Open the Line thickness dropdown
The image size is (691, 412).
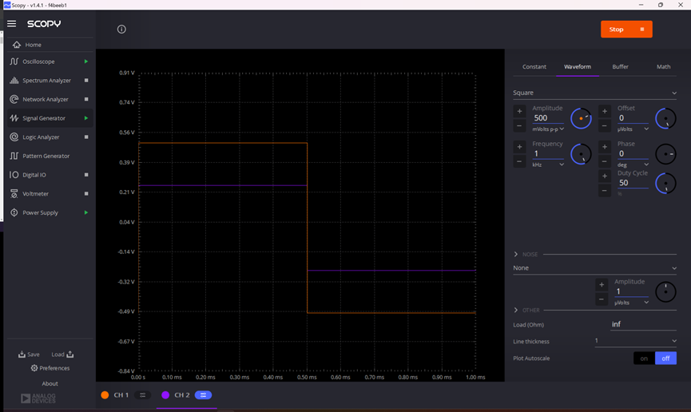tap(635, 342)
